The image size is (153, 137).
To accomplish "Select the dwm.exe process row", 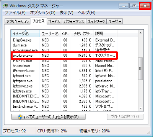I will (64, 45).
